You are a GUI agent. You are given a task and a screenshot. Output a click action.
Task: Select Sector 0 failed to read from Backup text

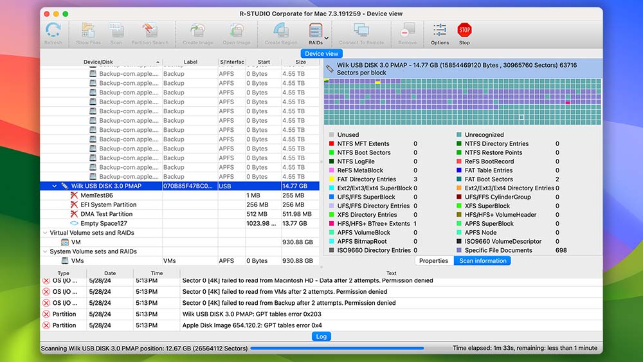click(289, 303)
